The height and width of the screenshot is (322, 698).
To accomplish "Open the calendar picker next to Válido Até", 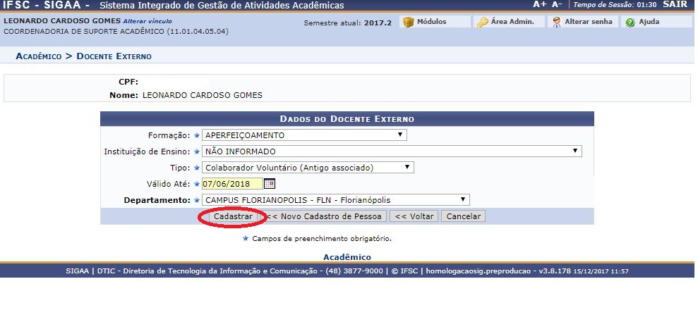I will 270,183.
